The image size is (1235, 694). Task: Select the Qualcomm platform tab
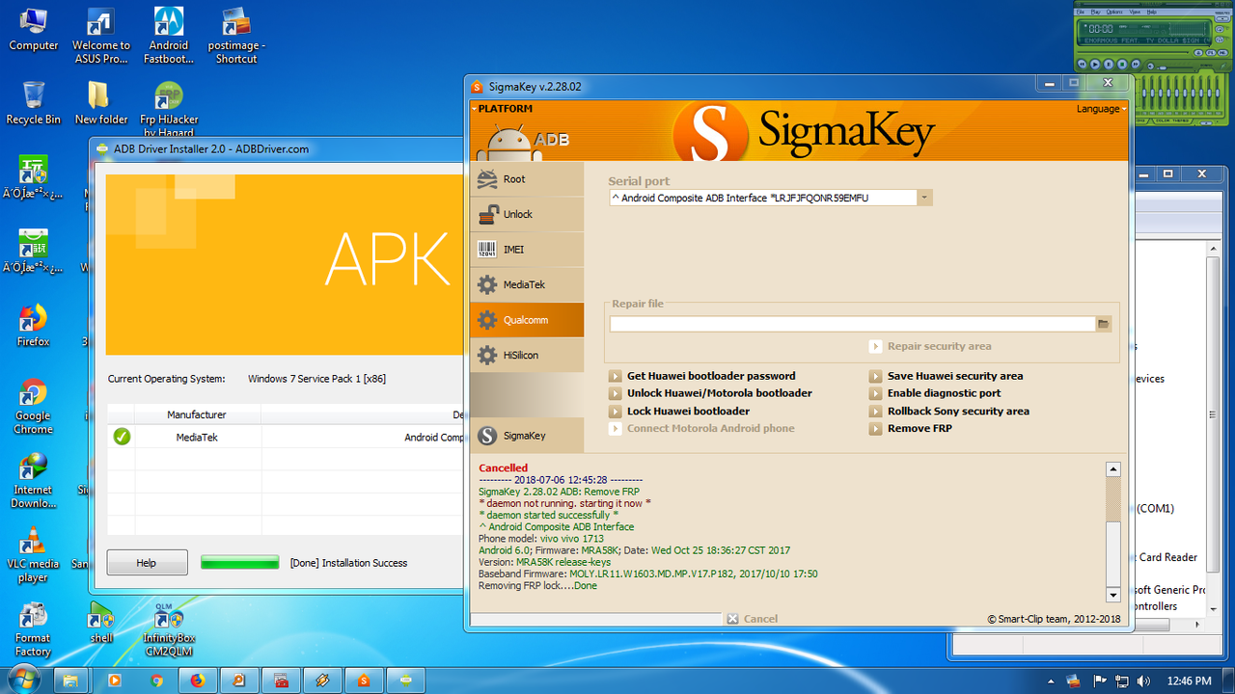(x=527, y=320)
